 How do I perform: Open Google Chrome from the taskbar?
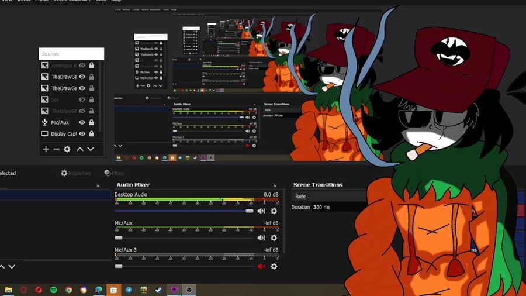69,290
